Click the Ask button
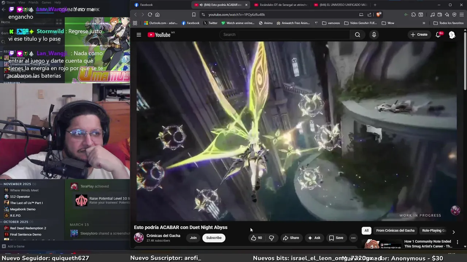Viewport: 467px width, 262px height. 314,238
